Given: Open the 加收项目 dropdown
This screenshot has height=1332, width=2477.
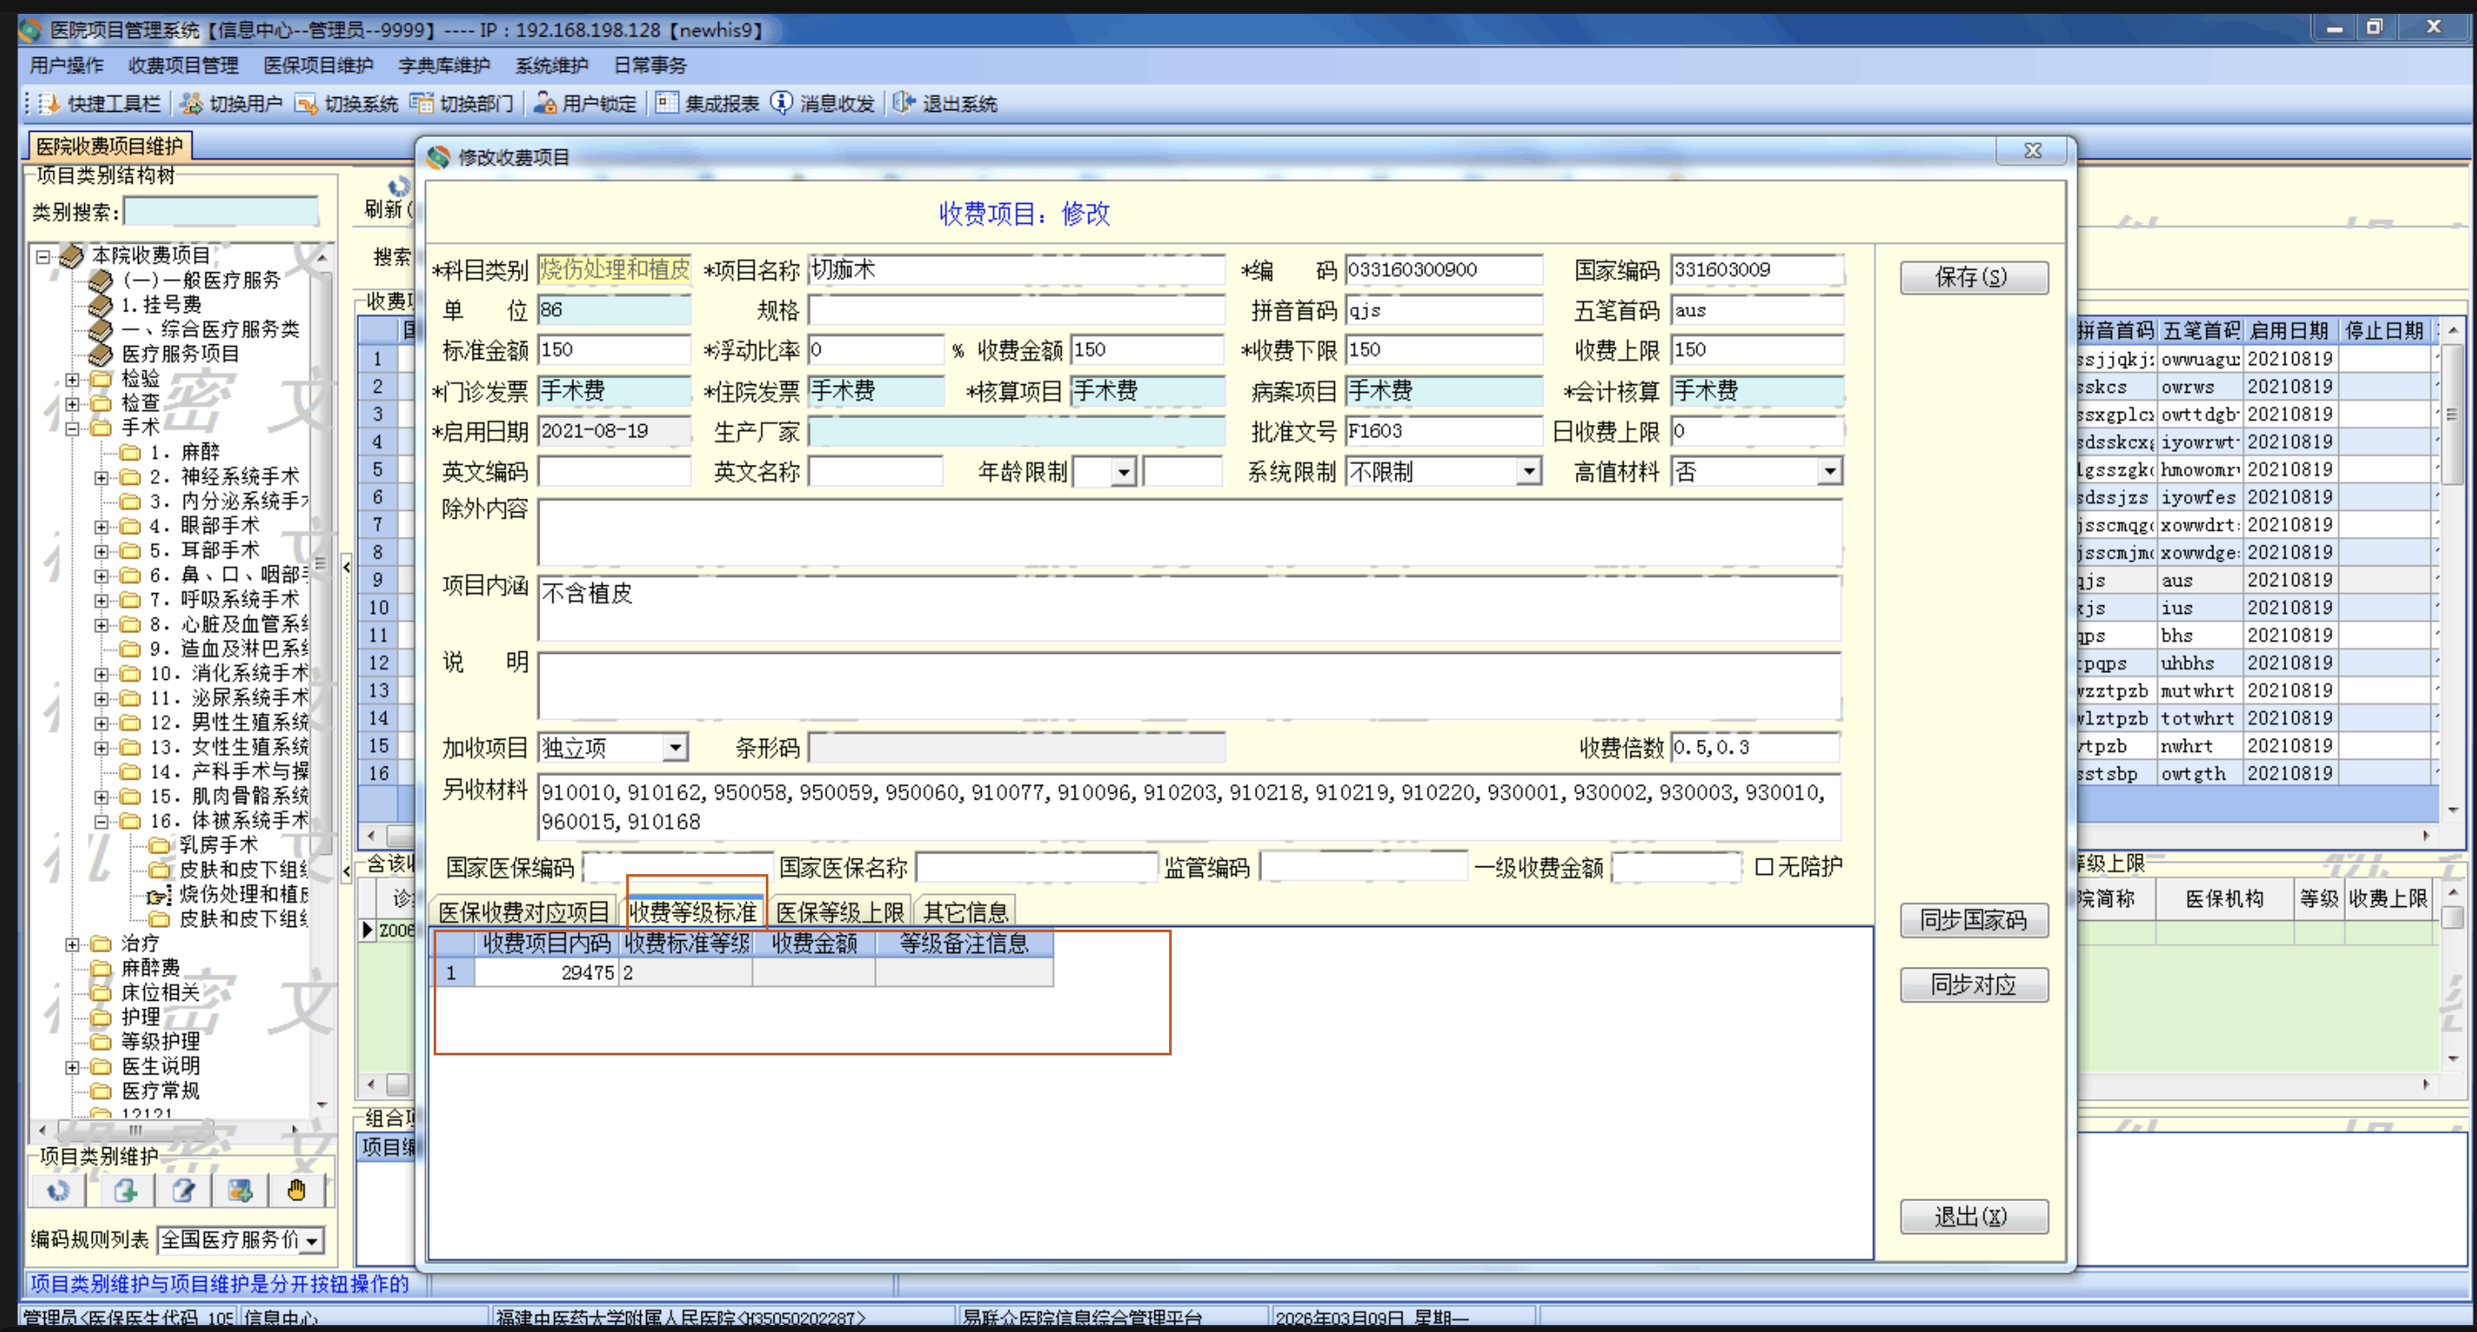Looking at the screenshot, I should [x=675, y=748].
